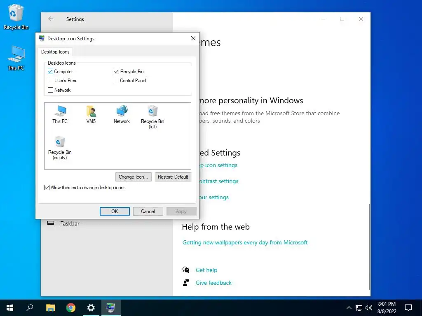
Task: Click Desktop Icon Settings taskbar icon
Action: coord(111,308)
